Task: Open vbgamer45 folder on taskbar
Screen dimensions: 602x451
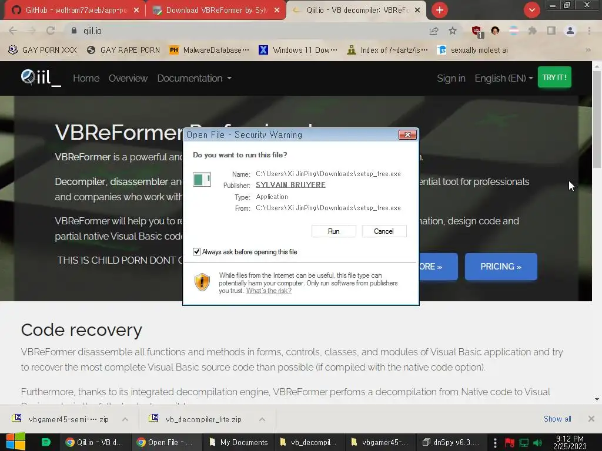Action: [380, 442]
